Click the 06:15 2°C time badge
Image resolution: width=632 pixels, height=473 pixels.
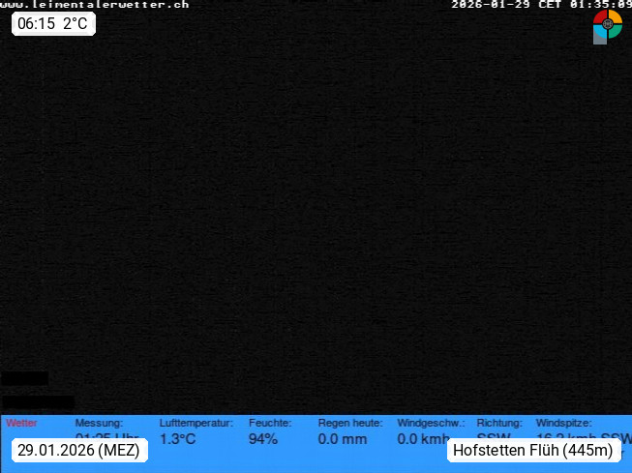(53, 24)
